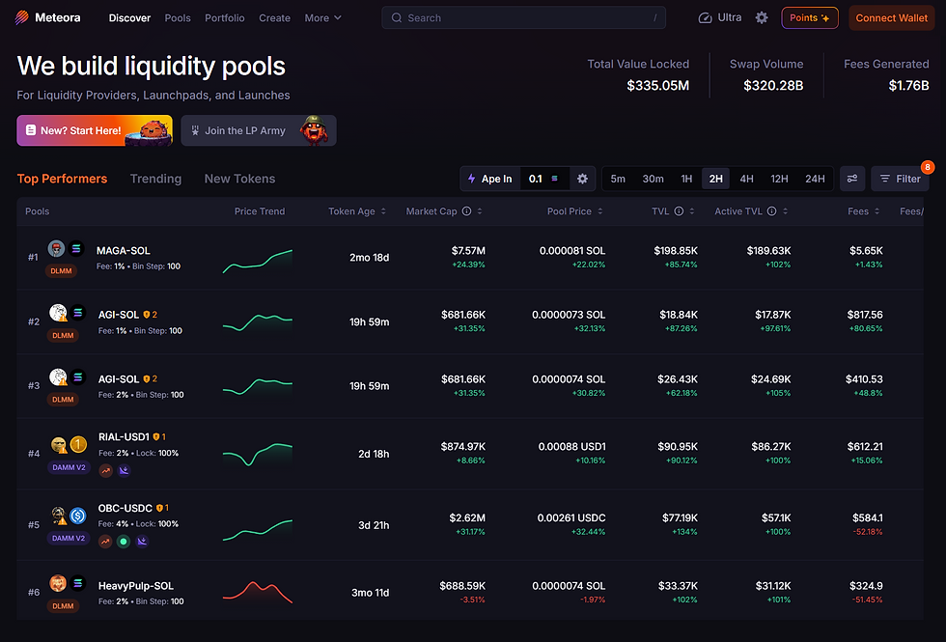
Task: Click the purple download icon under OBC-USDC
Action: [x=142, y=542]
